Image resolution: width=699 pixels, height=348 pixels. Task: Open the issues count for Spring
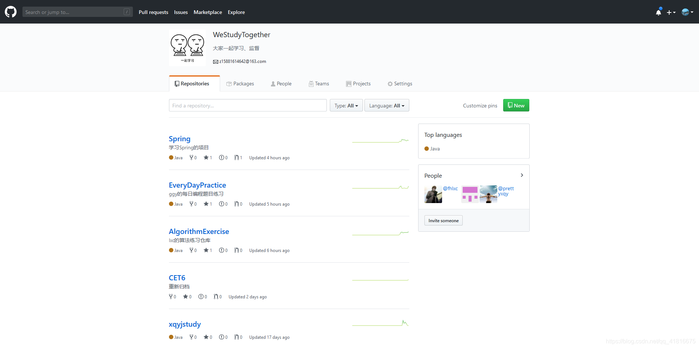click(223, 157)
